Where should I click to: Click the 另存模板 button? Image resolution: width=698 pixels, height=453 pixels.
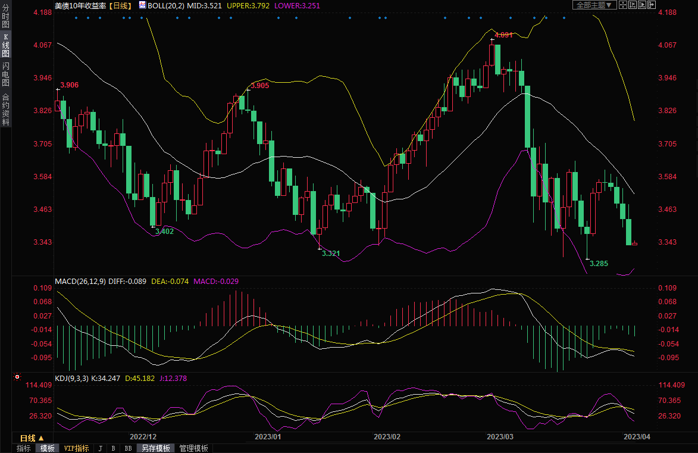point(156,448)
